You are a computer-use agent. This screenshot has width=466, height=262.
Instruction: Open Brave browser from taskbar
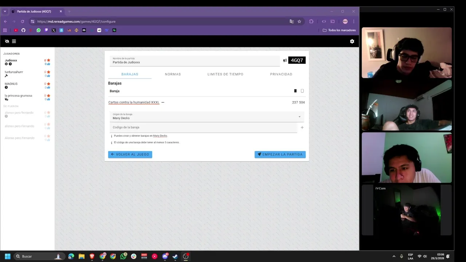click(x=92, y=256)
